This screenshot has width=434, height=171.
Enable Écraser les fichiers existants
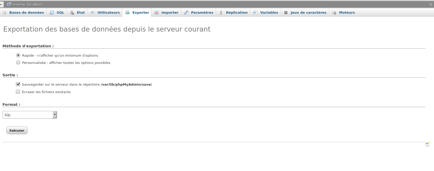[18, 92]
